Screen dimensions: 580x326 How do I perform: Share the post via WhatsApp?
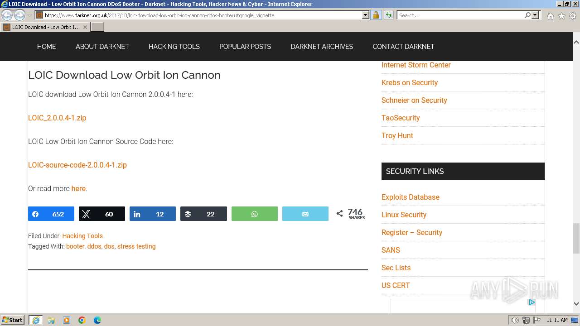pos(255,214)
